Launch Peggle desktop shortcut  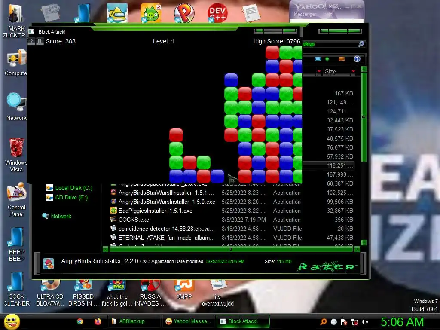(184, 13)
